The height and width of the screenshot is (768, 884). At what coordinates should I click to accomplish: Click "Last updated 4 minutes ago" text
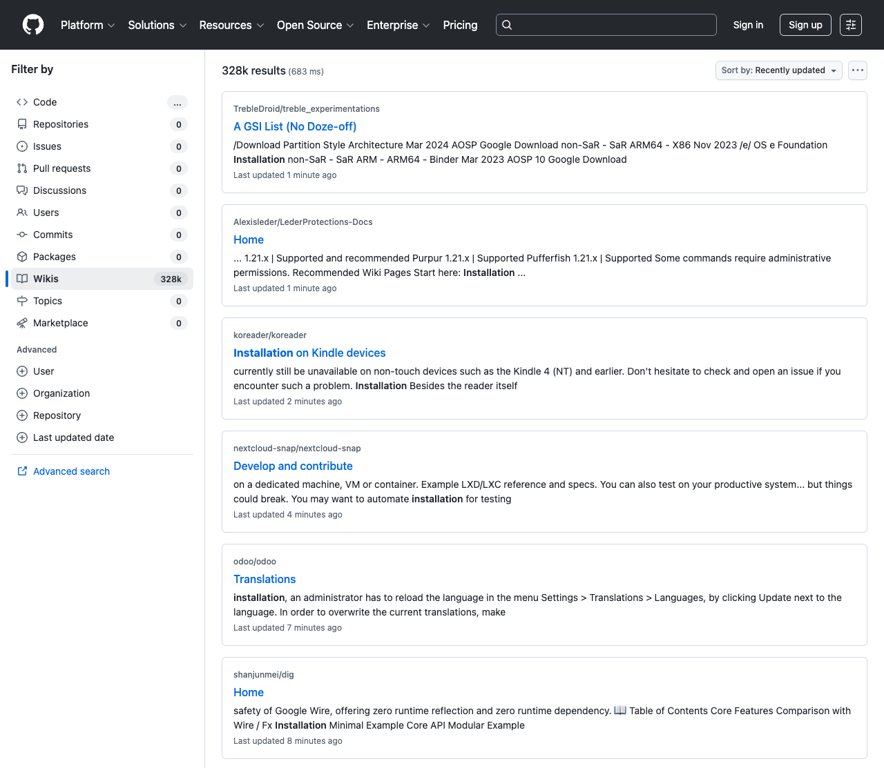pyautogui.click(x=287, y=515)
